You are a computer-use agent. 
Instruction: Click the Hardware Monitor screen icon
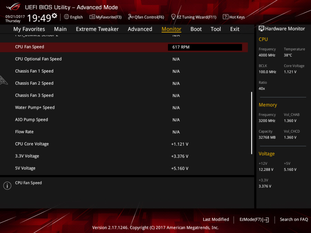pyautogui.click(x=262, y=29)
